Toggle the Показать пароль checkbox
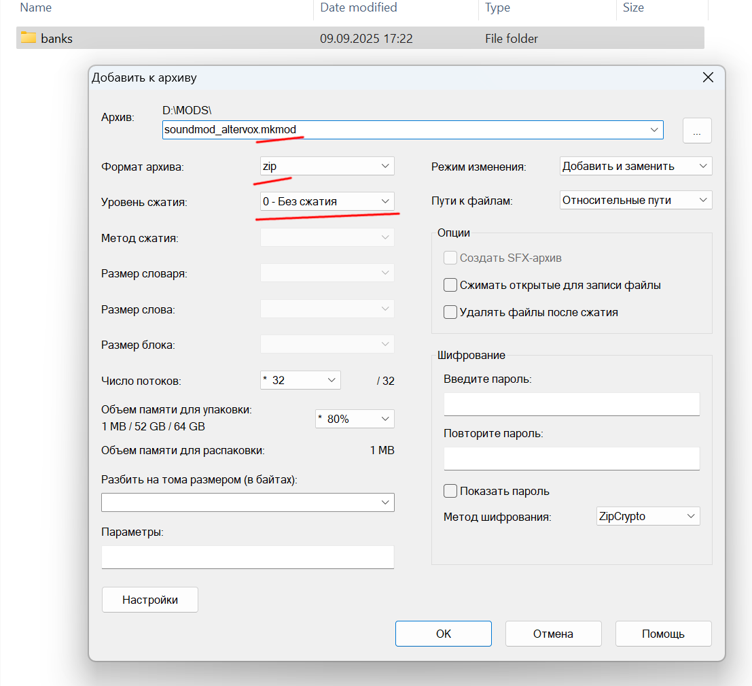This screenshot has width=752, height=686. [450, 491]
